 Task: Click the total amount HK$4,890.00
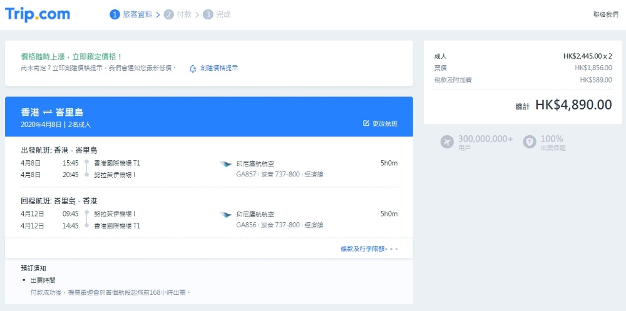(573, 105)
